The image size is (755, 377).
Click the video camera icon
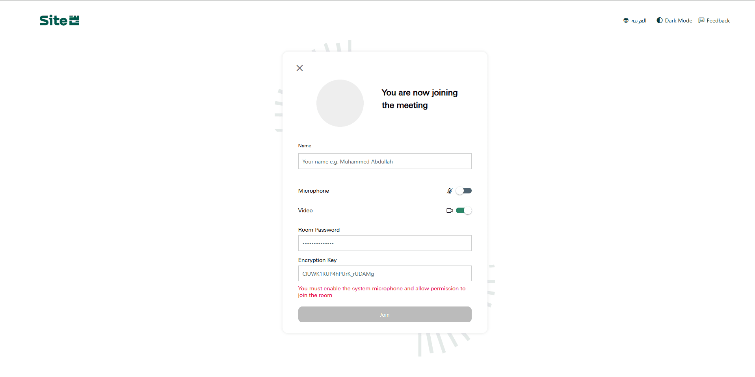click(449, 211)
